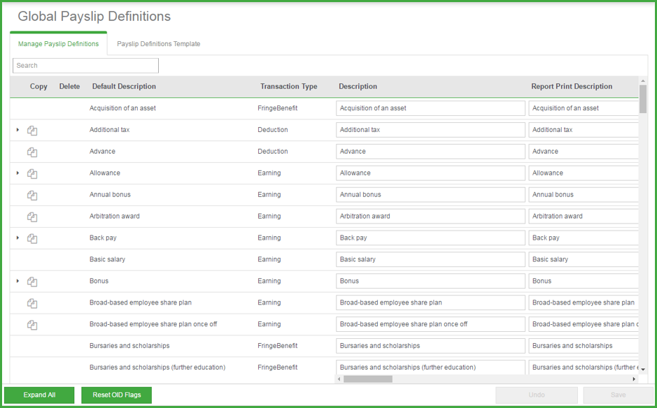Click the Delete column header
Image resolution: width=657 pixels, height=408 pixels.
(x=69, y=86)
